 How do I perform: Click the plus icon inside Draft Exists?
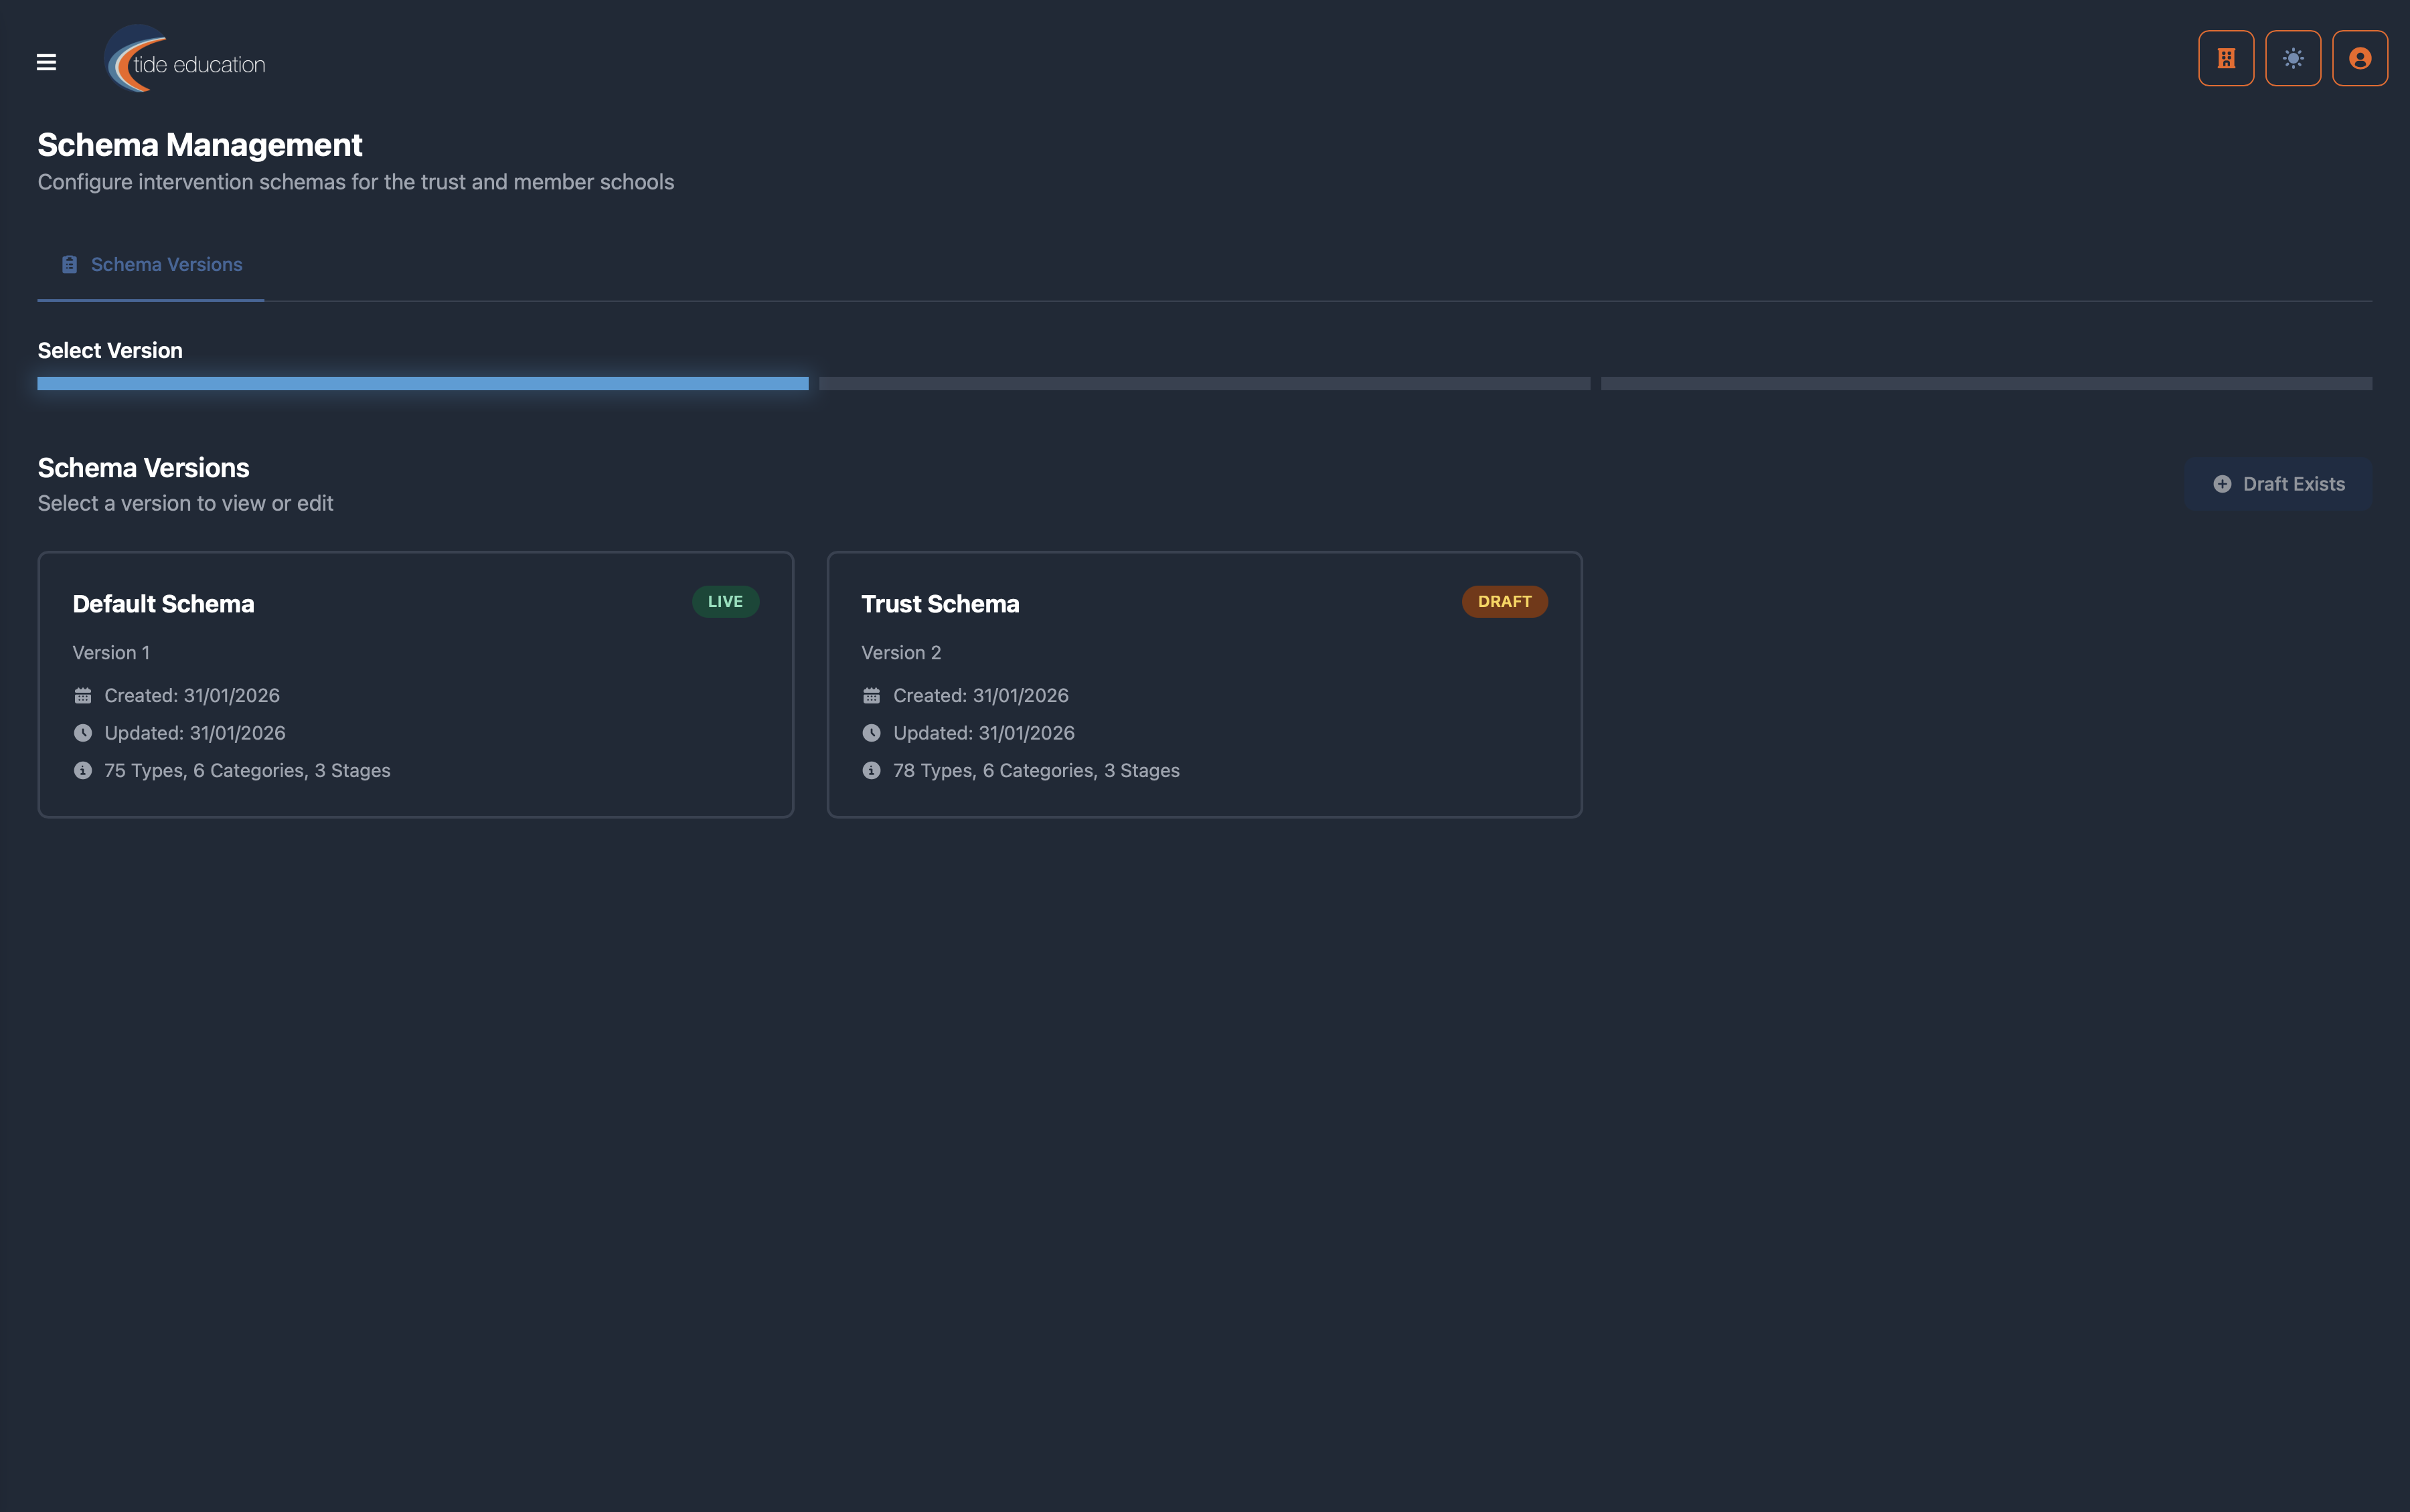tap(2222, 483)
